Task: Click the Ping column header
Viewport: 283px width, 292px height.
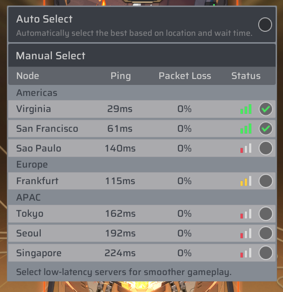Action: click(x=121, y=76)
